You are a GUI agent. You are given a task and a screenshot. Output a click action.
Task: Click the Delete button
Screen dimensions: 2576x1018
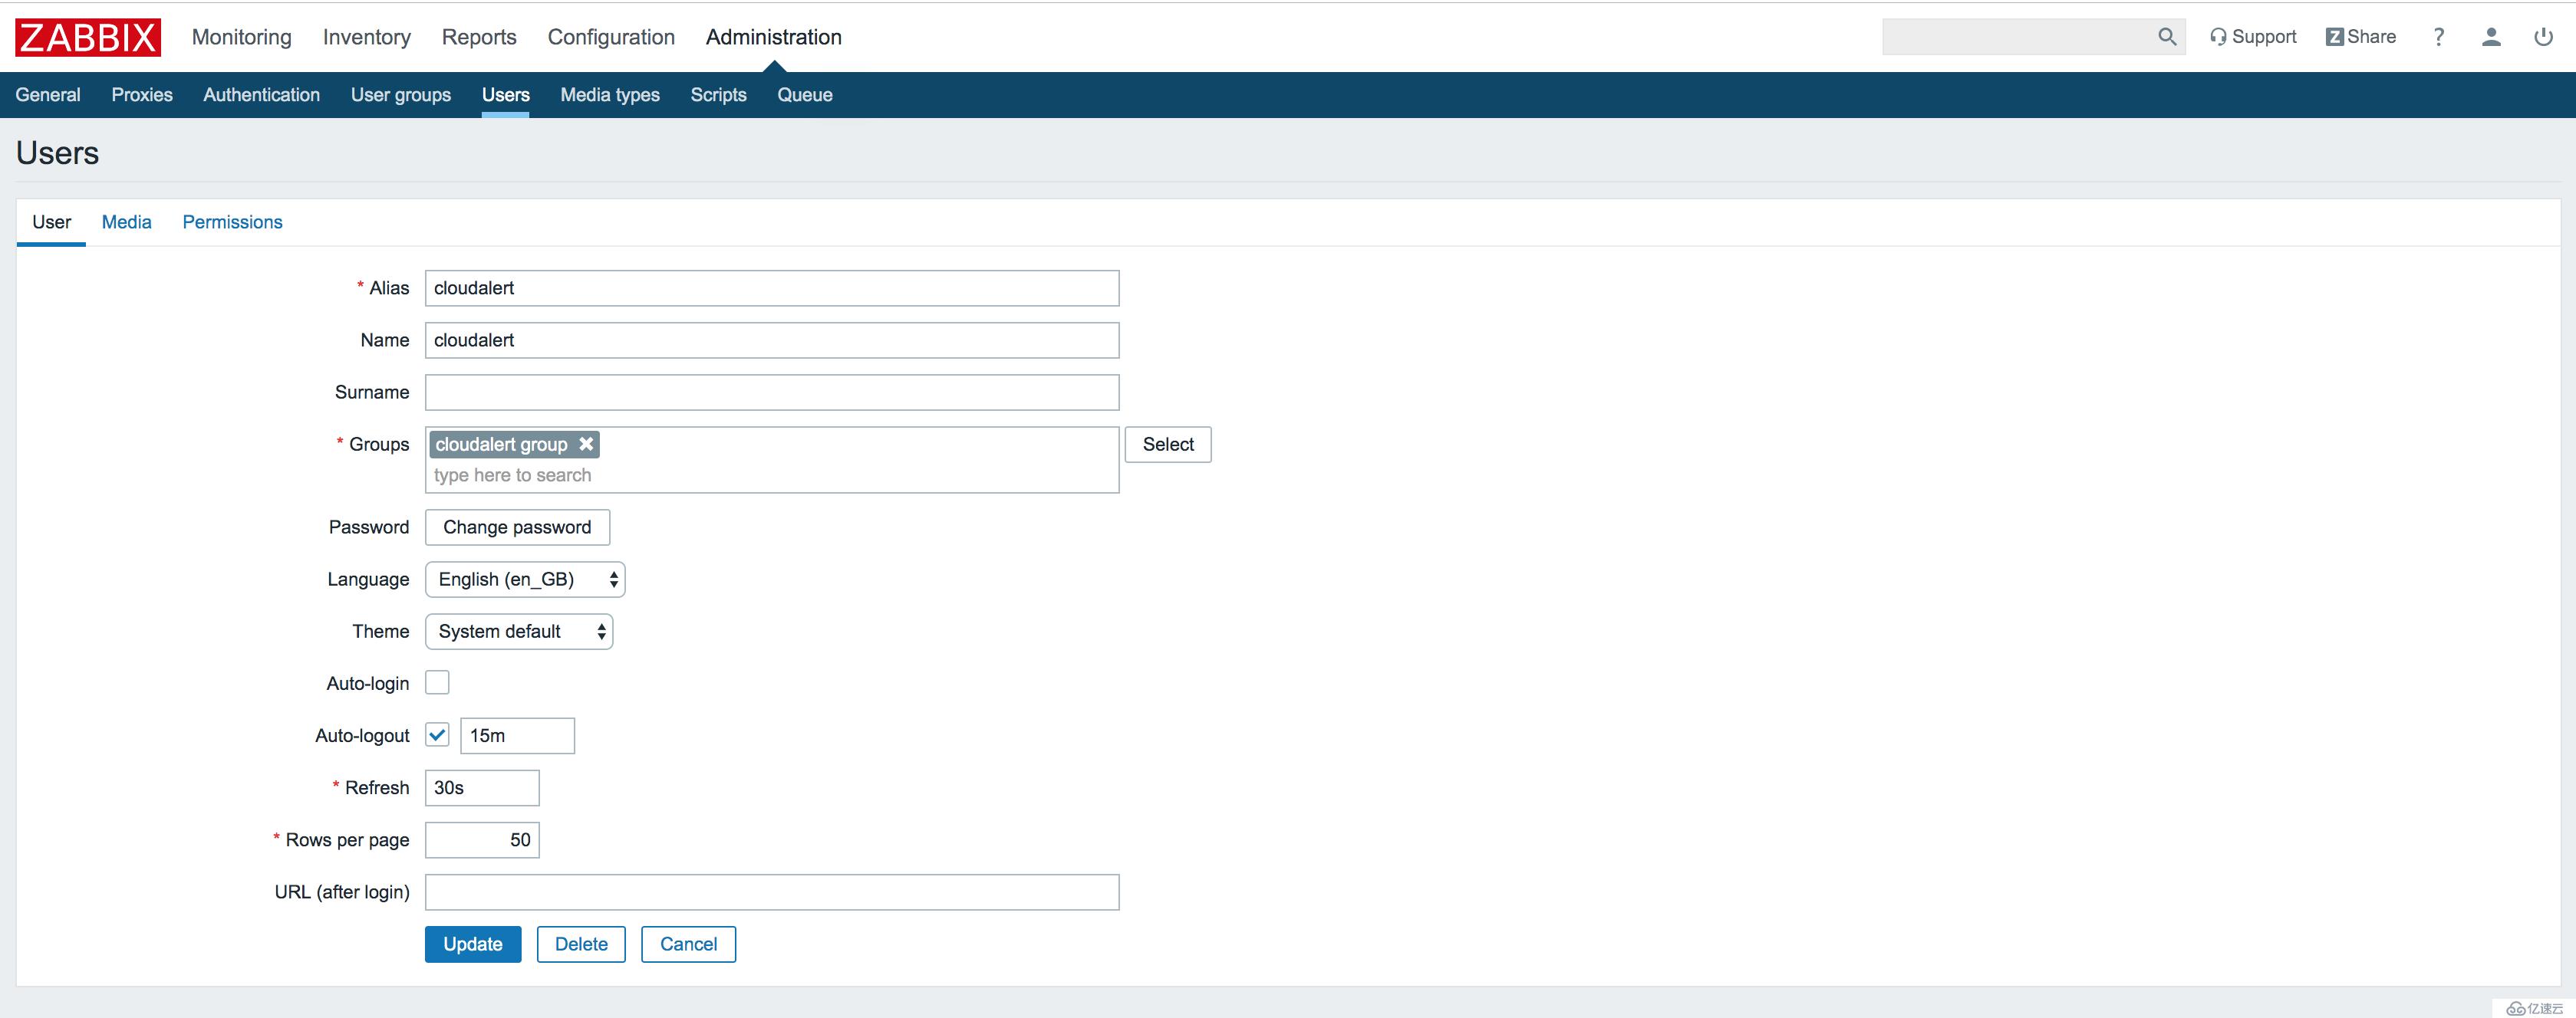point(580,942)
